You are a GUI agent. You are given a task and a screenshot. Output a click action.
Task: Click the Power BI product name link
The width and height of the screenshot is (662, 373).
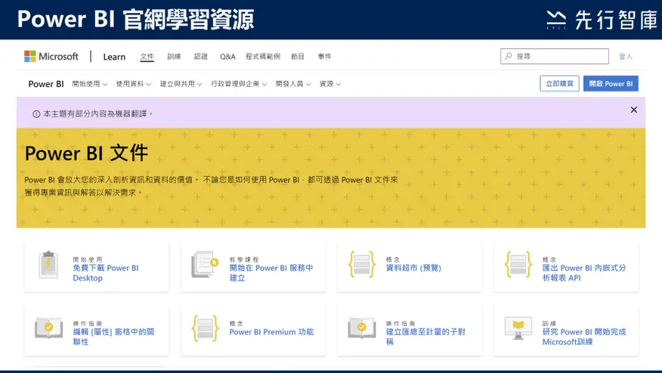point(46,84)
